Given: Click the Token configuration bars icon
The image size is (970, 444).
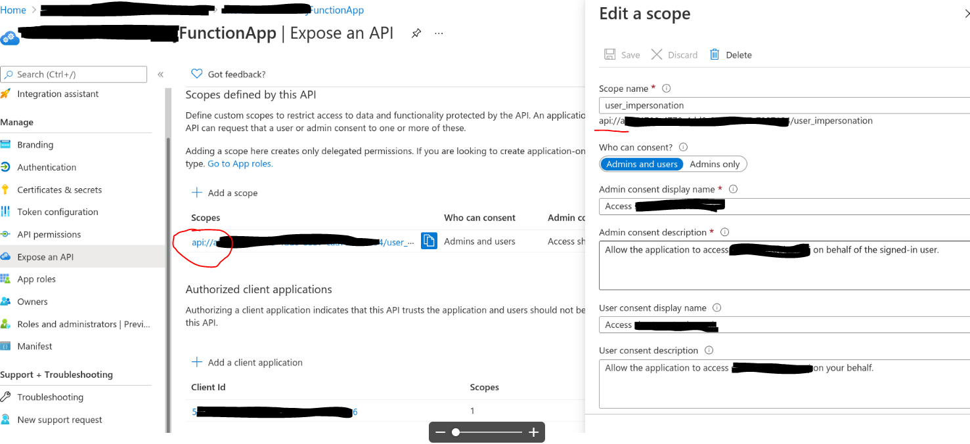Looking at the screenshot, I should click(x=6, y=212).
